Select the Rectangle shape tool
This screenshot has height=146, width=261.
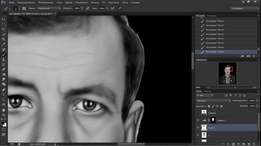pyautogui.click(x=4, y=105)
